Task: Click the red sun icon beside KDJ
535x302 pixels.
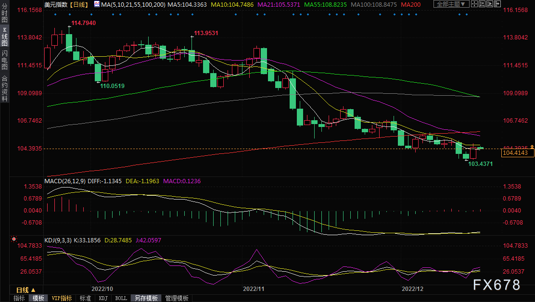Action: pos(14,239)
